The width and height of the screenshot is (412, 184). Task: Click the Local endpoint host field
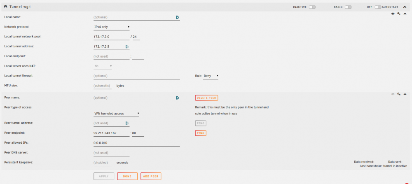pos(111,56)
